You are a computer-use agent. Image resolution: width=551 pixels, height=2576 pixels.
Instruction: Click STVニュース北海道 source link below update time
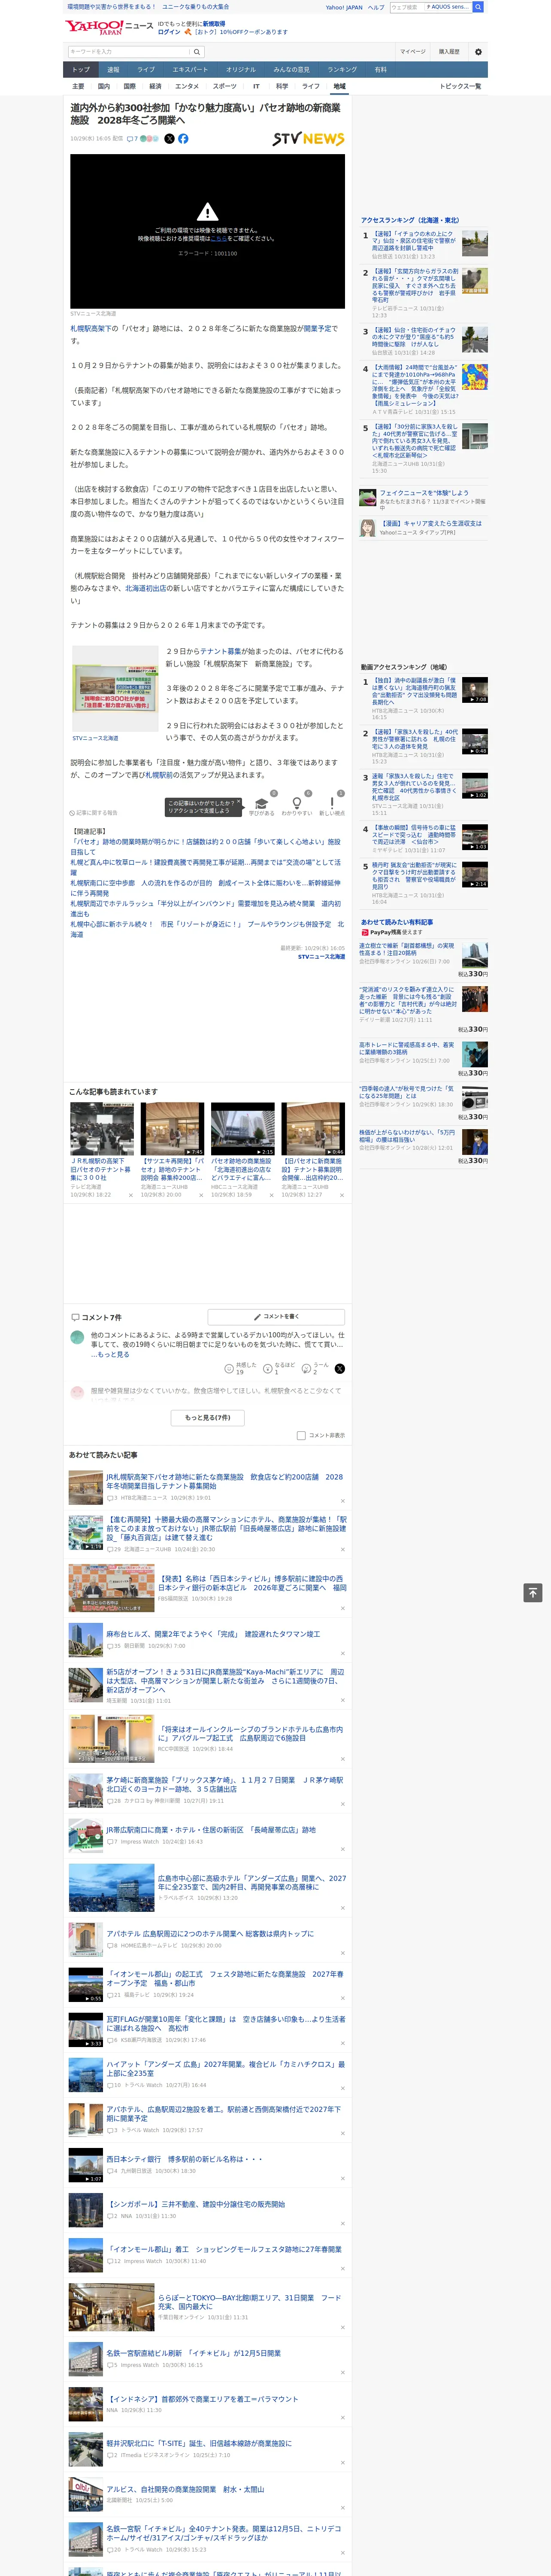tap(321, 957)
